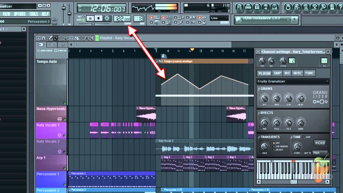The width and height of the screenshot is (343, 193).
Task: Set Transients mode to Off
Action: click(274, 143)
